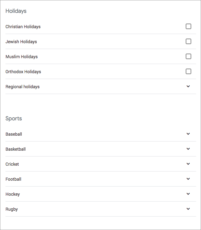Open the Basketball chevron arrow

[x=188, y=149]
